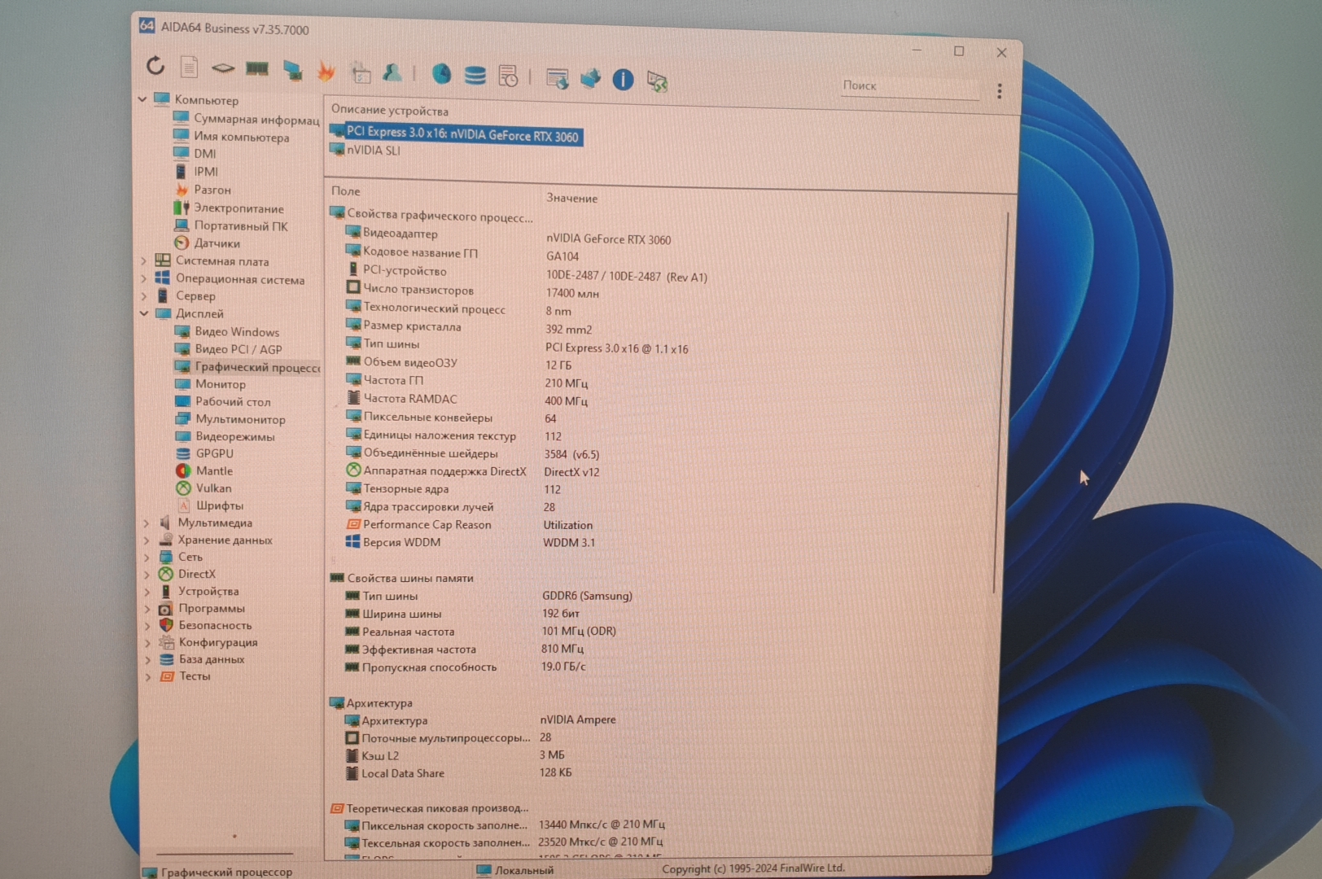This screenshot has width=1322, height=879.
Task: Collapse the Дисплей tree node
Action: (x=144, y=313)
